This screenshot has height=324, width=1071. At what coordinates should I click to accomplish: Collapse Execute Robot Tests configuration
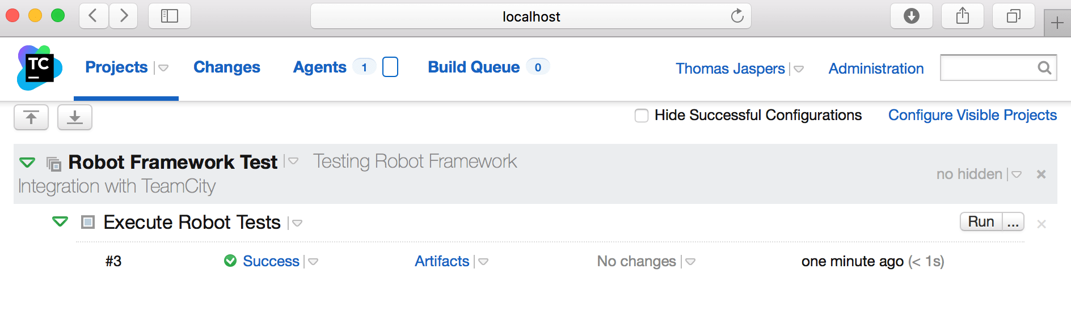[60, 221]
